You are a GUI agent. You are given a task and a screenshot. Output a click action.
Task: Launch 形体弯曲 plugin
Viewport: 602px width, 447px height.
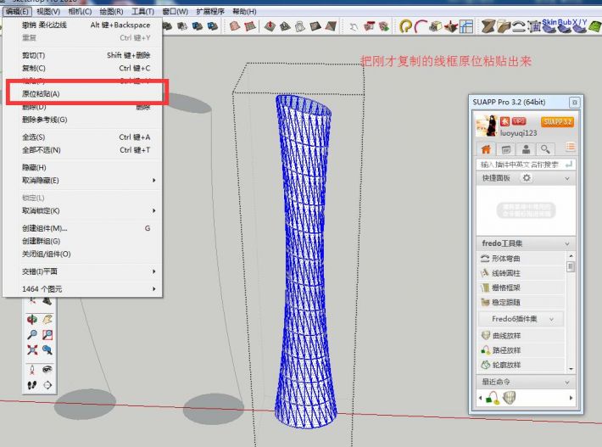click(521, 259)
